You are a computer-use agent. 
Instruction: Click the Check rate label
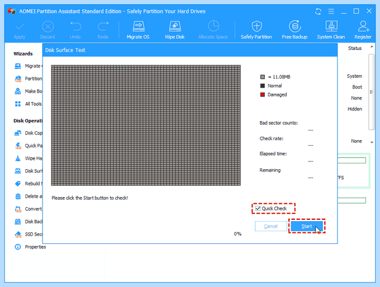pyautogui.click(x=272, y=138)
